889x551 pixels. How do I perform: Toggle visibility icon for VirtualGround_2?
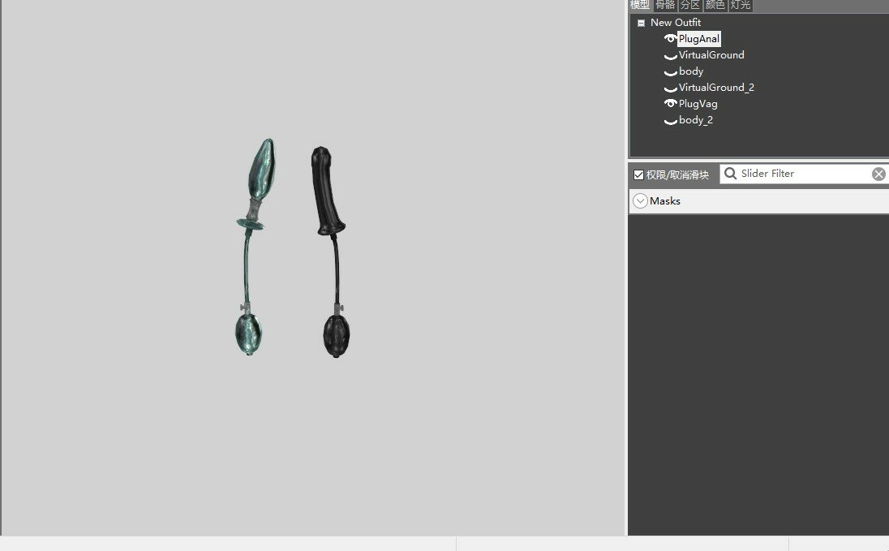point(670,88)
